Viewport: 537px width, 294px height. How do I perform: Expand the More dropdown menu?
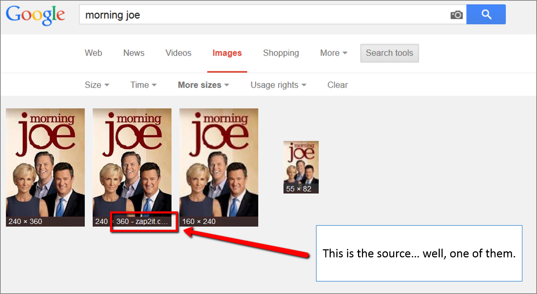333,53
